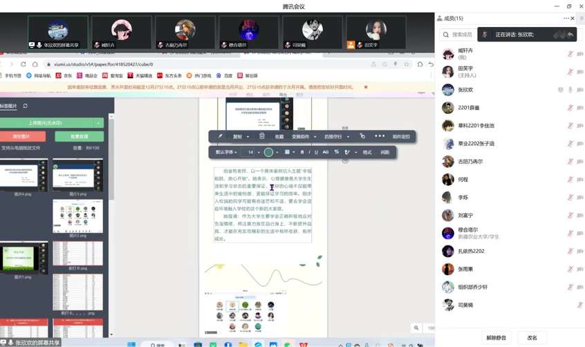This screenshot has height=347, width=585.
Task: Click the browser reload button
Action: [24, 64]
